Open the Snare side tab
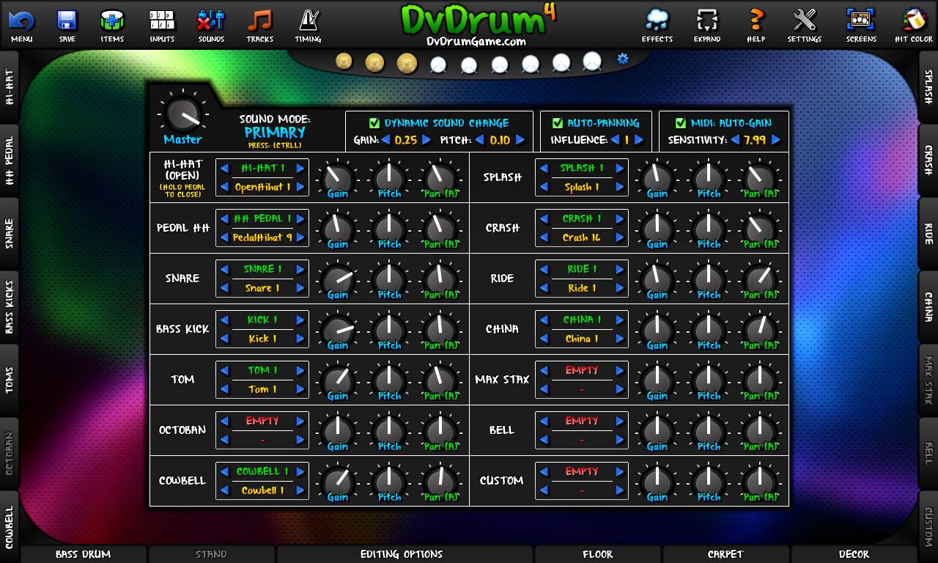This screenshot has height=563, width=938. point(10,234)
